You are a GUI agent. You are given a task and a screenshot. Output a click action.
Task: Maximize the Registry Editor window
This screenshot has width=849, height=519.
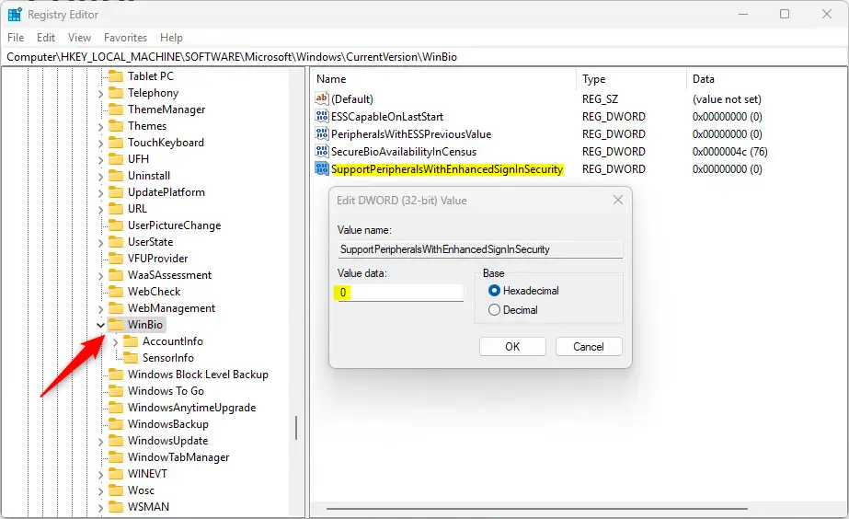[785, 14]
